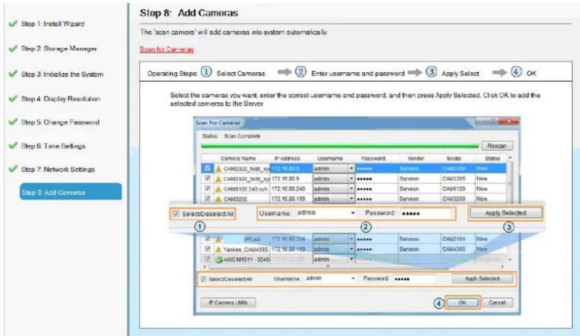This screenshot has width=580, height=336.
Task: Click OK in Scan For Cameras dialog
Action: click(x=462, y=303)
